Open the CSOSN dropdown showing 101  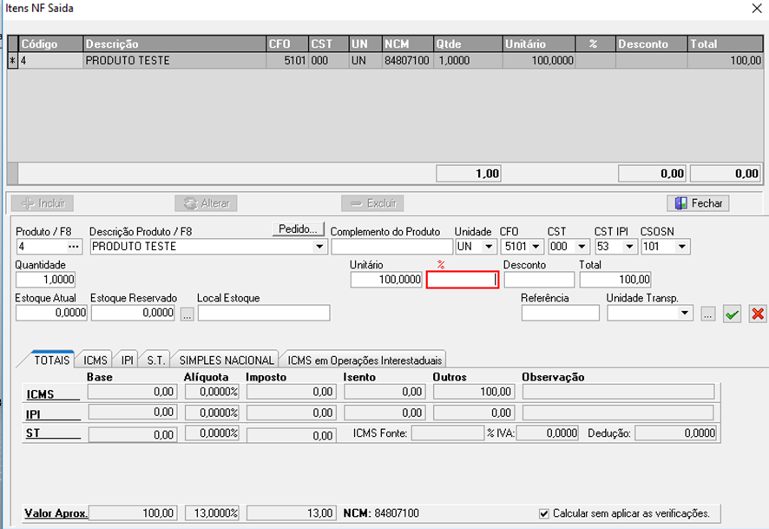point(681,247)
